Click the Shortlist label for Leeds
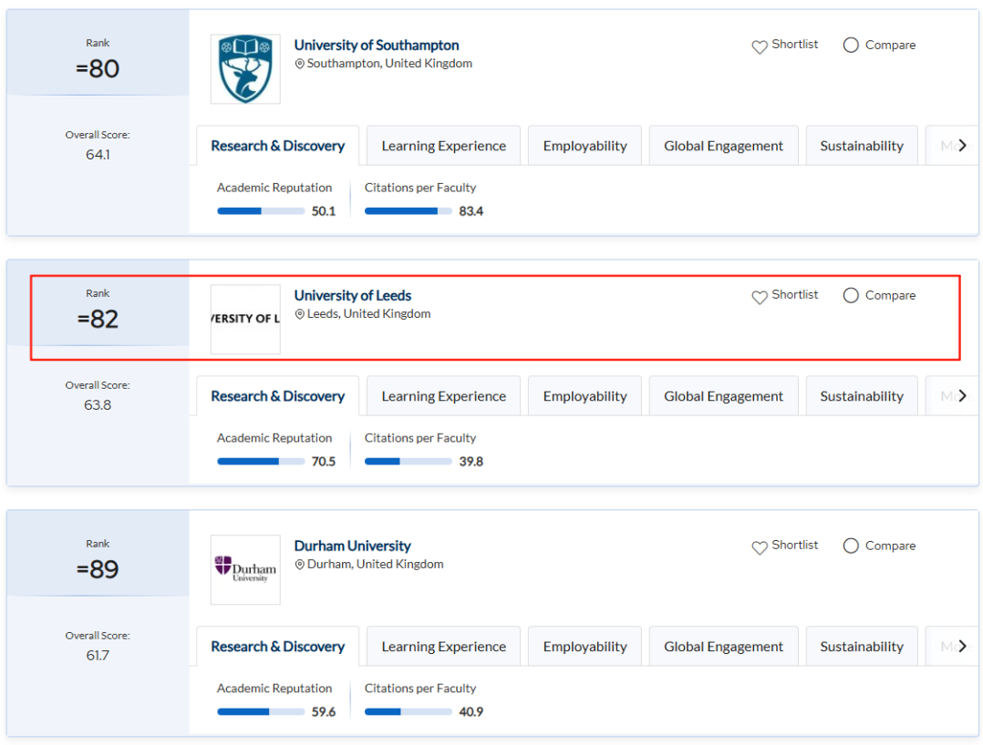Screen dimensions: 983x745 pos(794,294)
